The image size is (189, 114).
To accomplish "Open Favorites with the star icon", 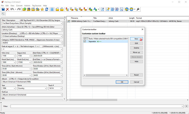I will (x=42, y=9).
